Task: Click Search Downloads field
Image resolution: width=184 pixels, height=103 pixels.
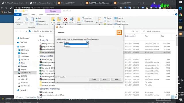Action: pyautogui.click(x=158, y=31)
